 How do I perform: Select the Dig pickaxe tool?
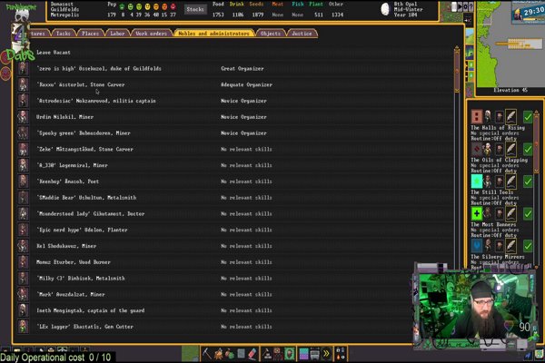coord(207,354)
